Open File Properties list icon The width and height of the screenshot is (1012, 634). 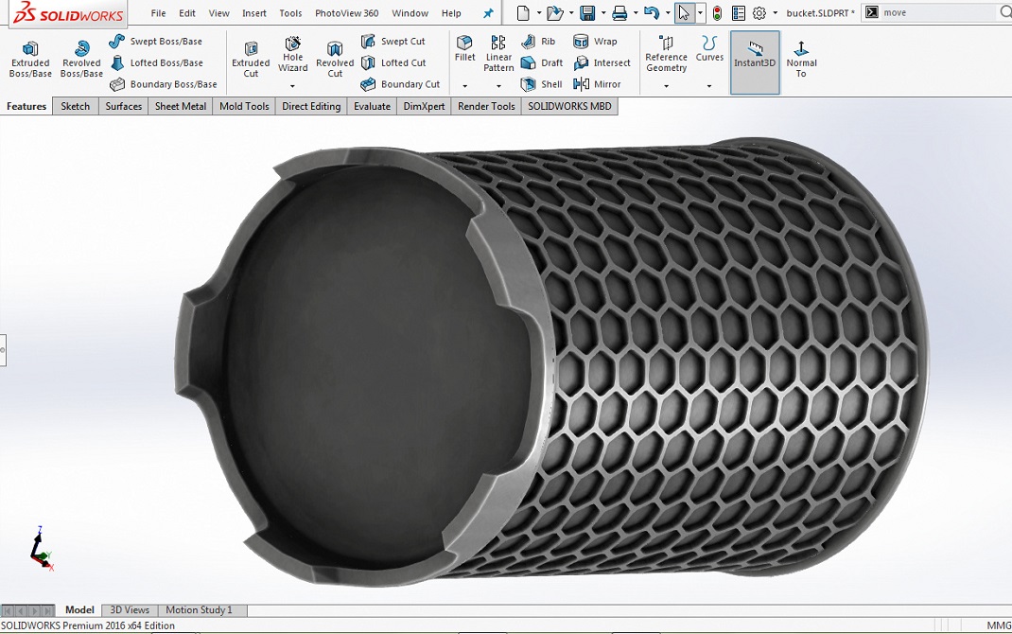[739, 13]
